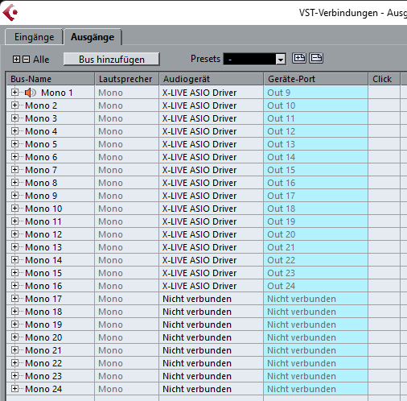Save preset using the store preset icon
This screenshot has width=407, height=401.
pos(299,58)
